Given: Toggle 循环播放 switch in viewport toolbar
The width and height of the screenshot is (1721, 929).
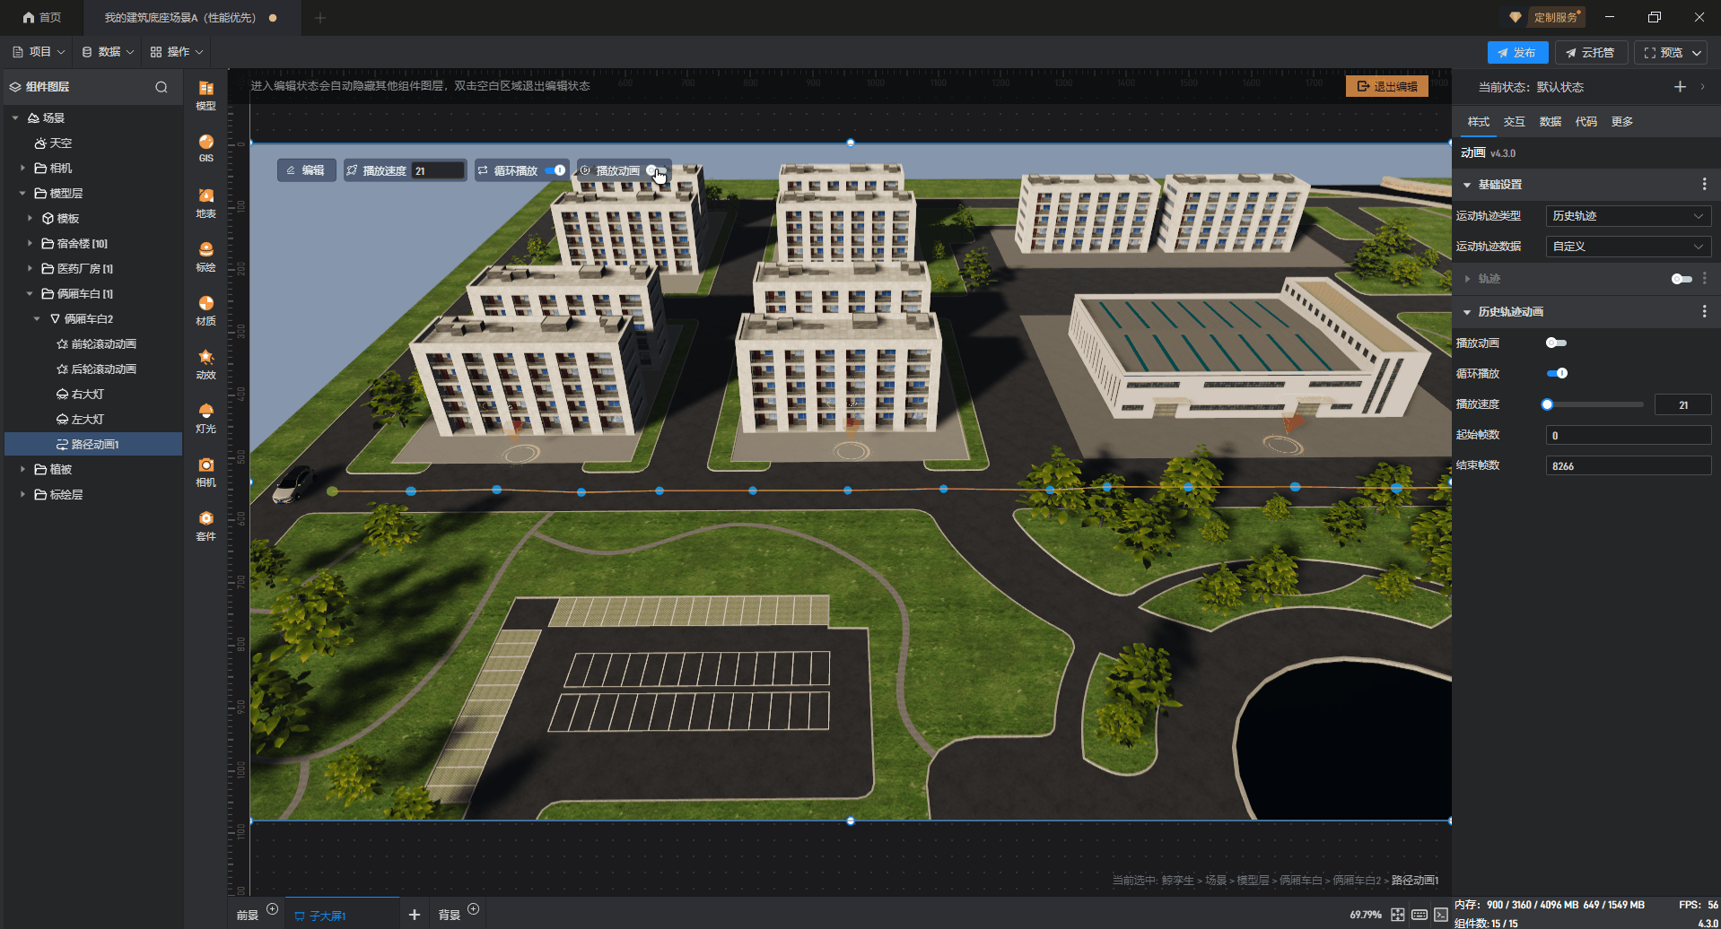Looking at the screenshot, I should [x=555, y=170].
